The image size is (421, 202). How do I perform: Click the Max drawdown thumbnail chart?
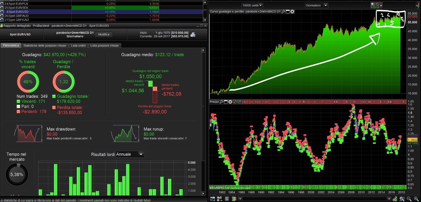click(28, 134)
